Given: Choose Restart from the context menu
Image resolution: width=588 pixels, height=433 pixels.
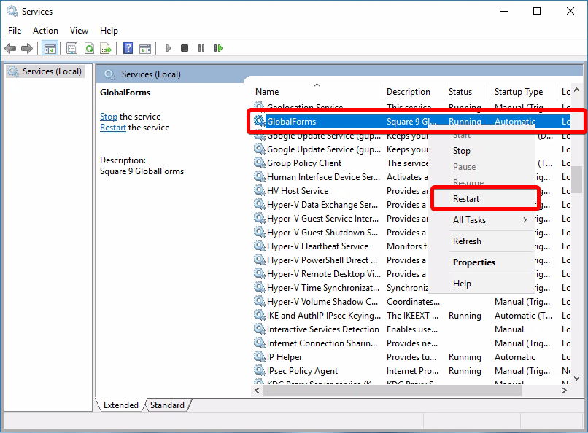Looking at the screenshot, I should click(466, 199).
